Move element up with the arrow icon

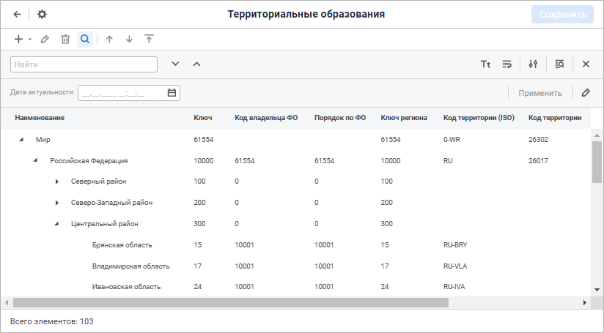pos(109,40)
